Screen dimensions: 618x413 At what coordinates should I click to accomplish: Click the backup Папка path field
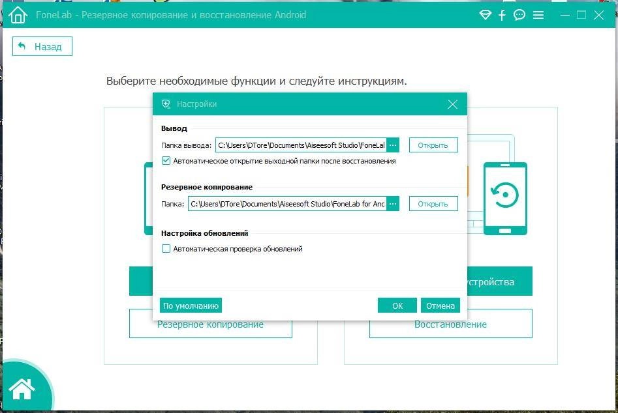[287, 204]
